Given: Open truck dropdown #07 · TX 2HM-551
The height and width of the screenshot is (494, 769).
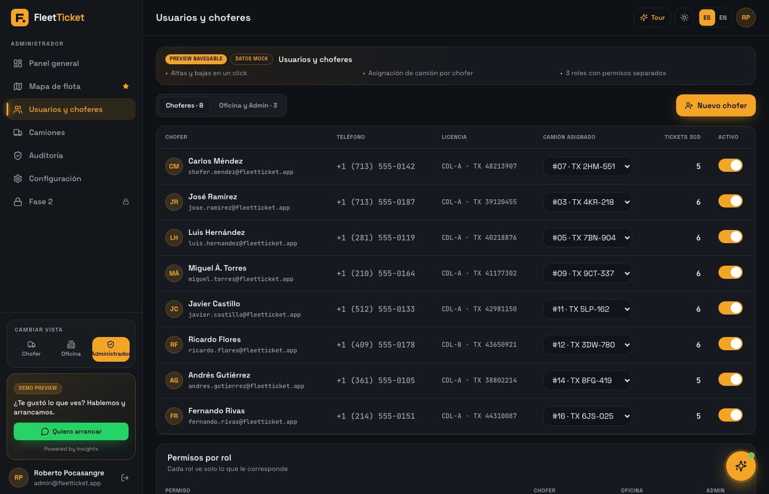Looking at the screenshot, I should (588, 166).
